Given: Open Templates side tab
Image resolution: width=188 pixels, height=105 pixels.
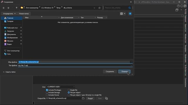Looking at the screenshot, I should click(185, 48).
